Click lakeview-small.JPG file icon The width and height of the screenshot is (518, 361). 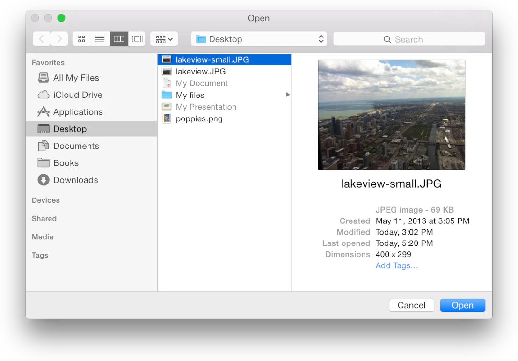click(x=167, y=59)
